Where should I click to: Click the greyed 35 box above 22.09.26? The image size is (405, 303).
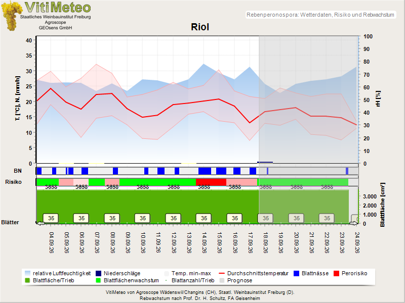pyautogui.click(x=327, y=218)
